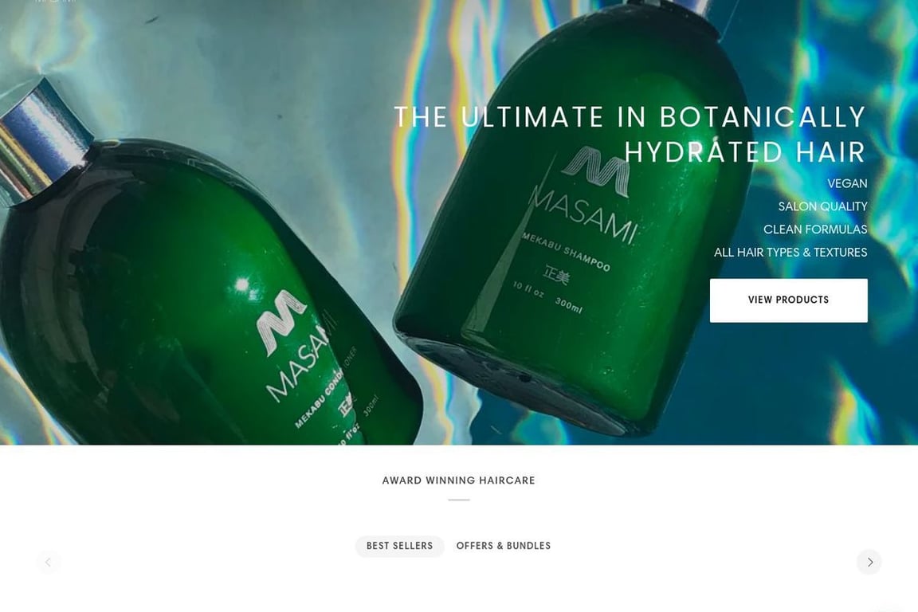Click the Award Winning Haircare heading
This screenshot has width=918, height=612.
pos(458,481)
